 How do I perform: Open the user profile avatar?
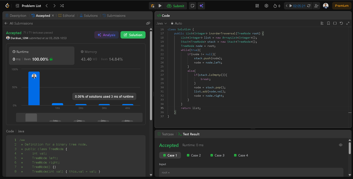tap(326, 6)
